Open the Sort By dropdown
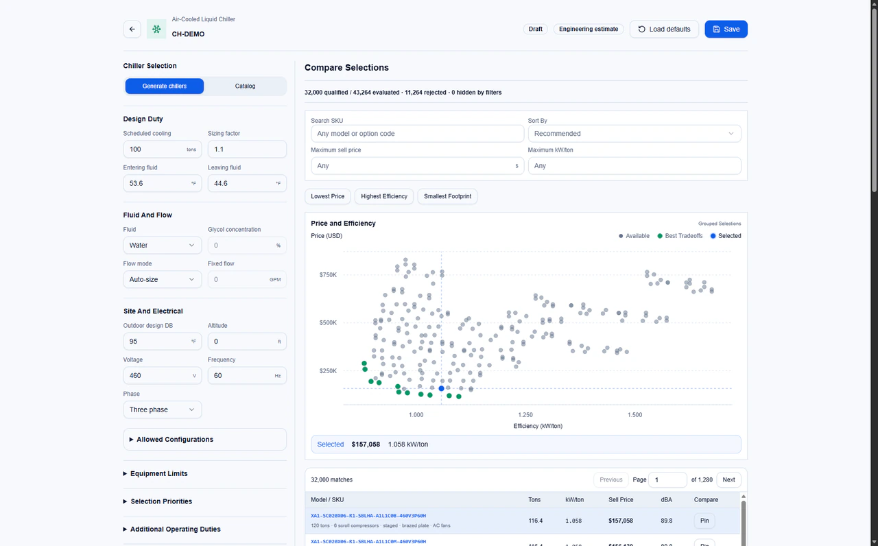The height and width of the screenshot is (546, 878). (634, 134)
